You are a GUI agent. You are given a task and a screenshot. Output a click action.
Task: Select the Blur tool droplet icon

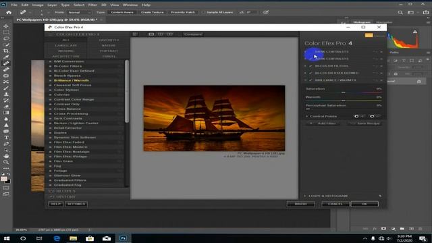click(x=6, y=119)
